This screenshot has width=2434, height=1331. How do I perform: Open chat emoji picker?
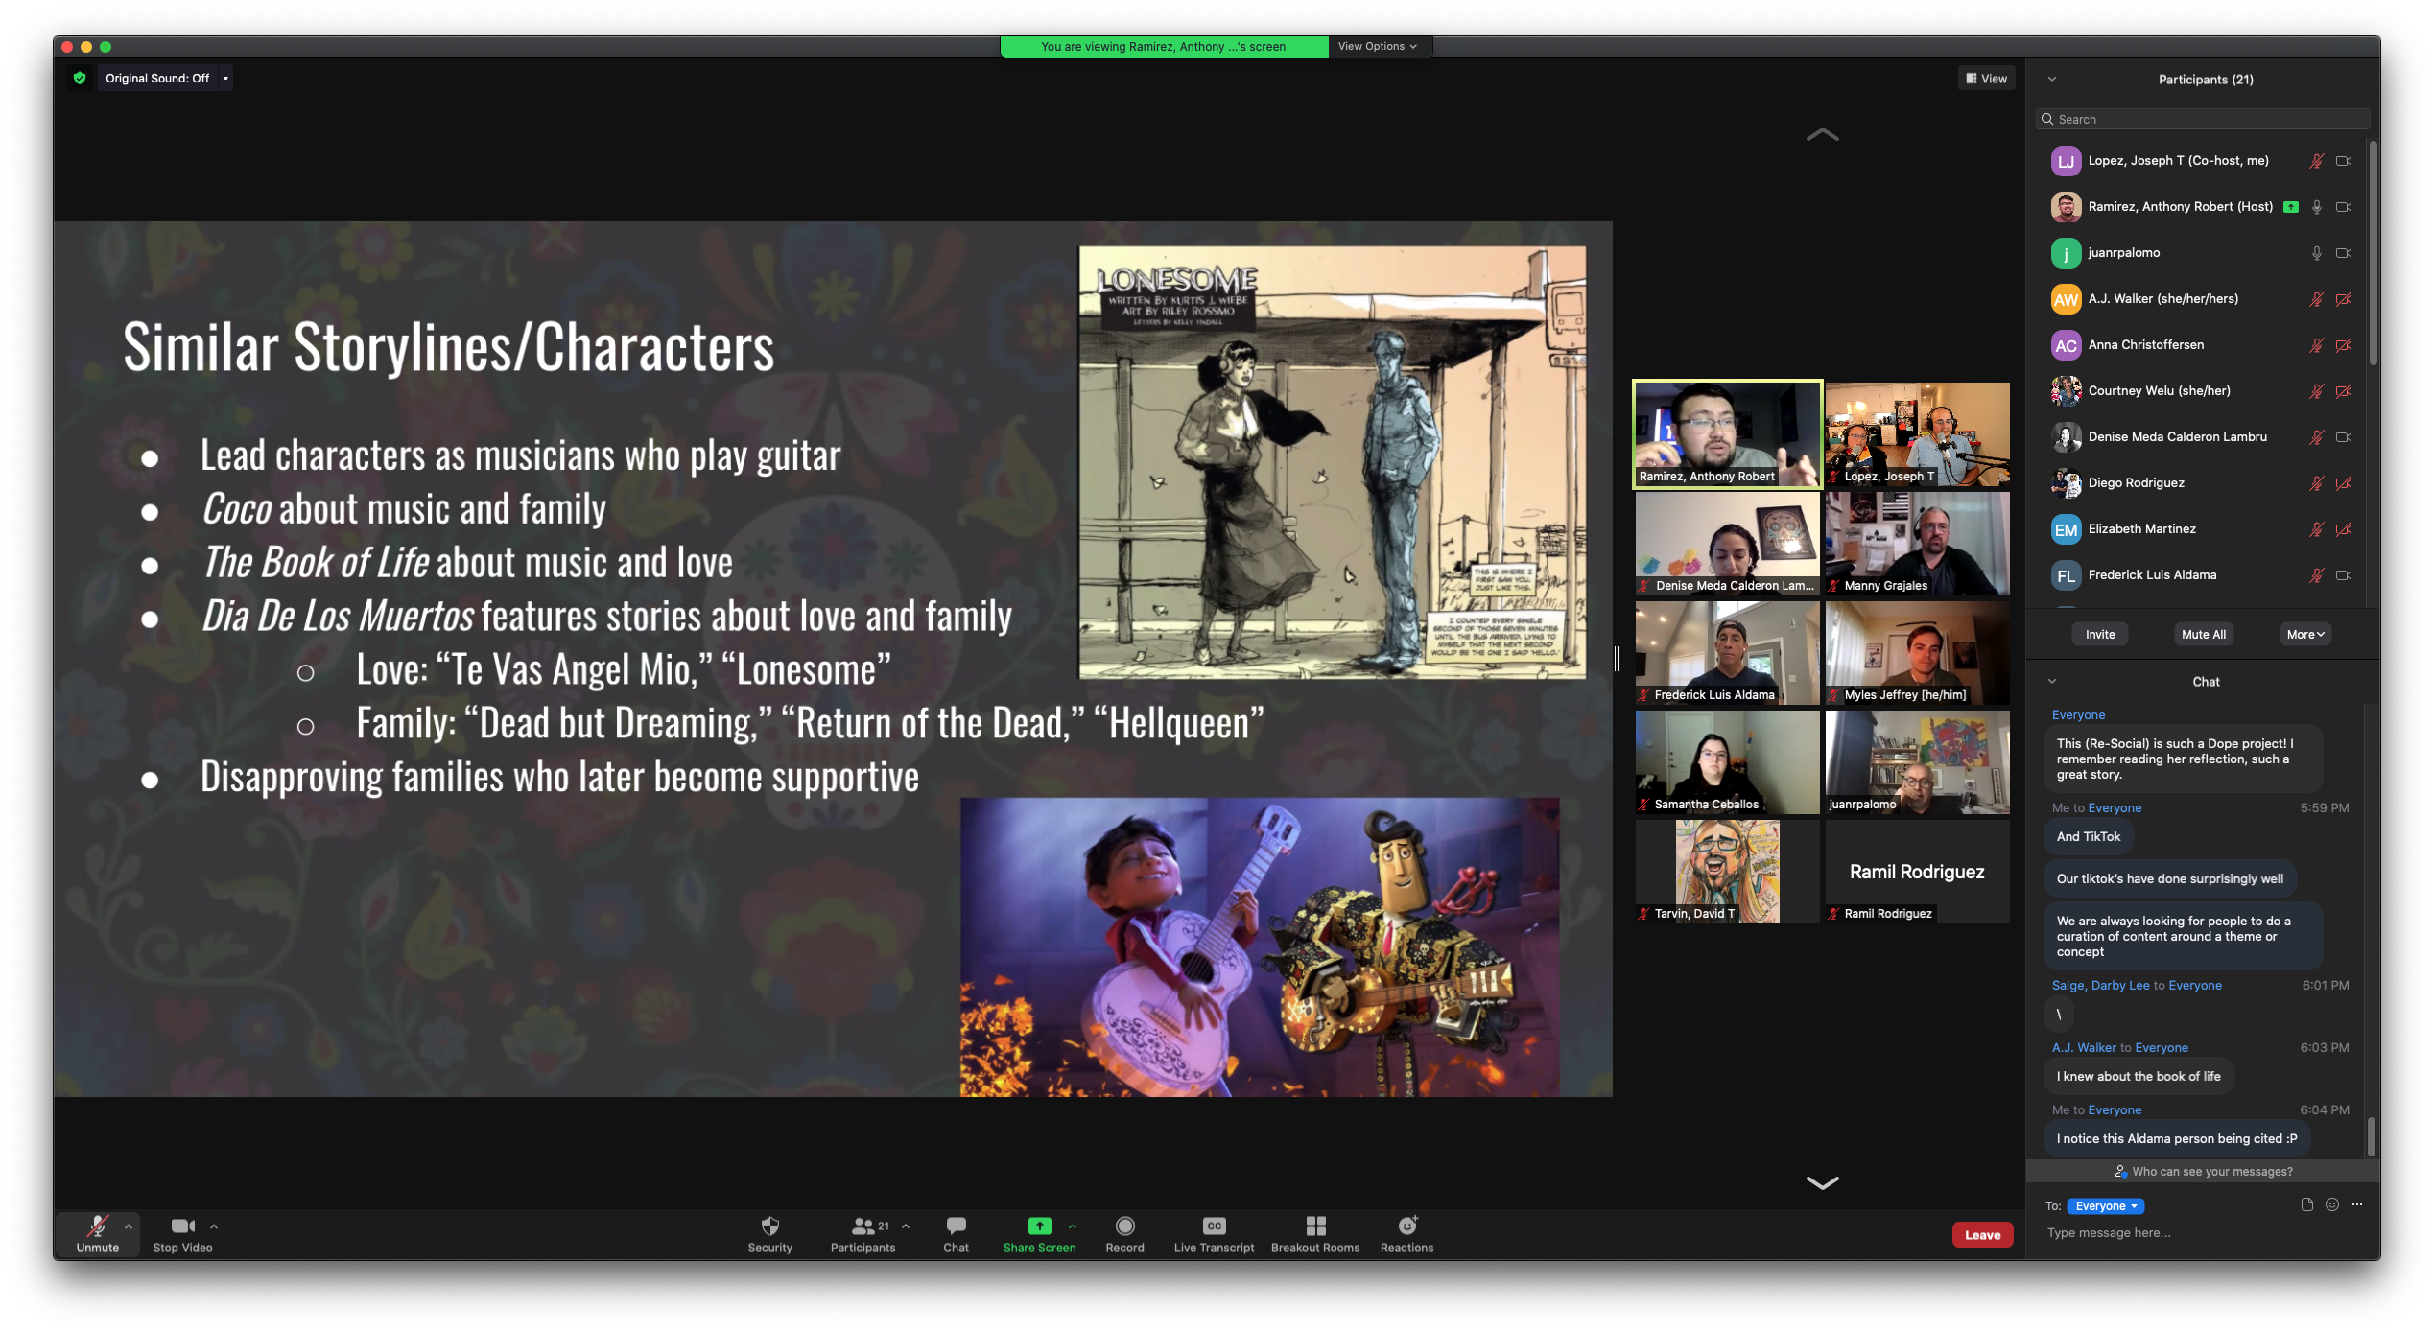2331,1204
